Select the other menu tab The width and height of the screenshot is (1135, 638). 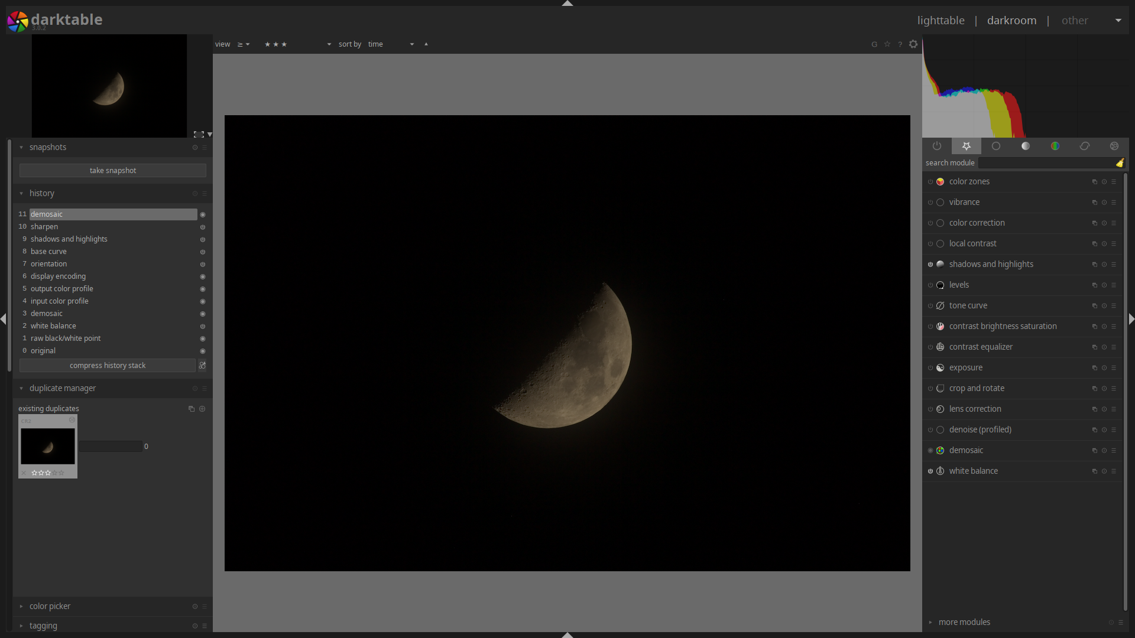1074,19
